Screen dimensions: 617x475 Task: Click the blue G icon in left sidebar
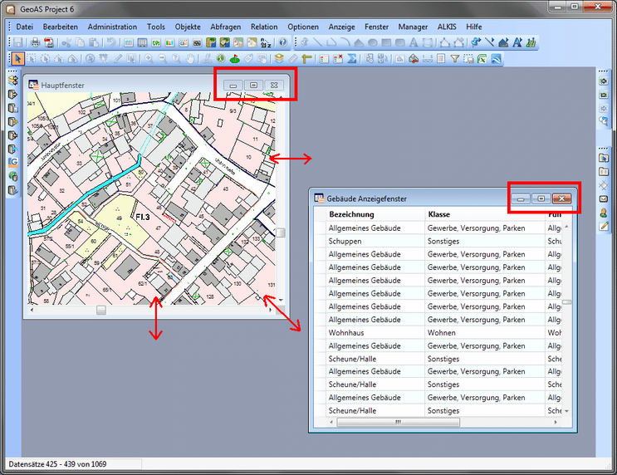pyautogui.click(x=13, y=162)
